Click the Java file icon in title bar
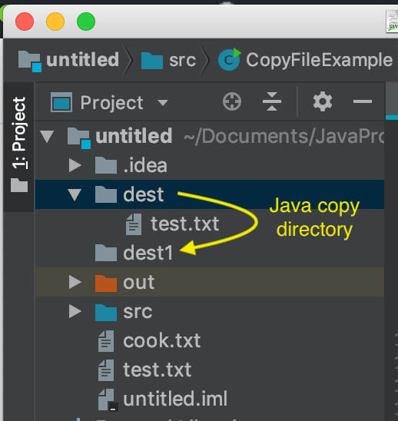The width and height of the screenshot is (398, 421). [x=392, y=22]
